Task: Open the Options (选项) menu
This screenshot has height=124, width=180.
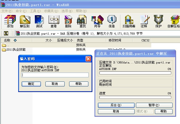Action: (x=67, y=11)
